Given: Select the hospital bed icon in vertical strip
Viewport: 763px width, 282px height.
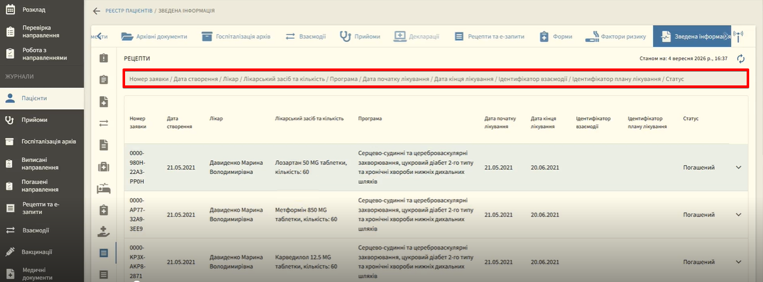Looking at the screenshot, I should [104, 188].
